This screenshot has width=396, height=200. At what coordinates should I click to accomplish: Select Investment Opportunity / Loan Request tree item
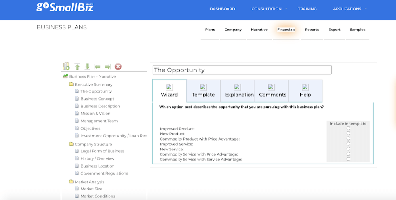[x=113, y=136]
